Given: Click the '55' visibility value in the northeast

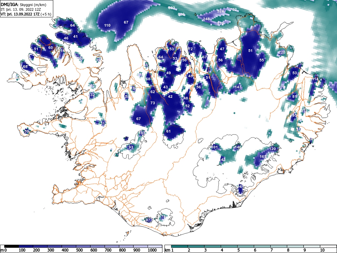Looking at the screenshot, I should click(262, 60).
